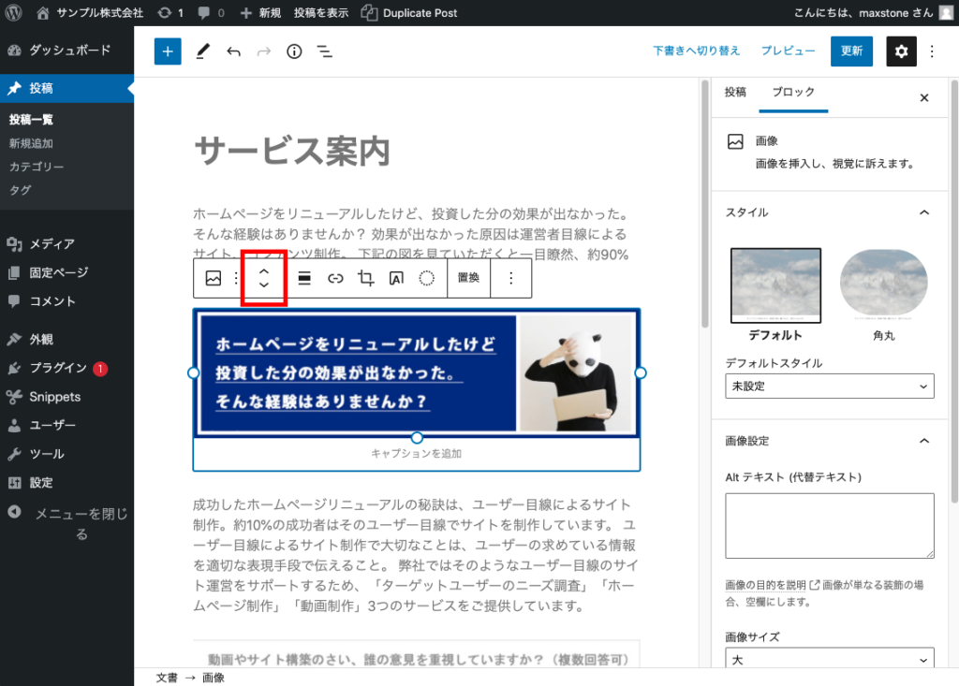Click the blue block inserter plus icon

coord(167,51)
